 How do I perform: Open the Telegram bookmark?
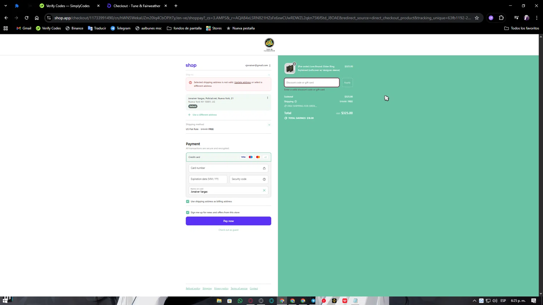(x=121, y=28)
